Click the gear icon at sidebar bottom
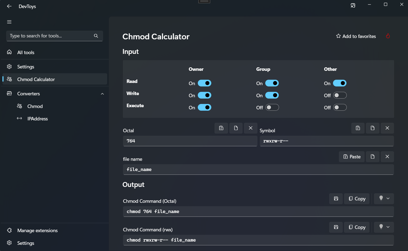408x251 pixels. 9,243
